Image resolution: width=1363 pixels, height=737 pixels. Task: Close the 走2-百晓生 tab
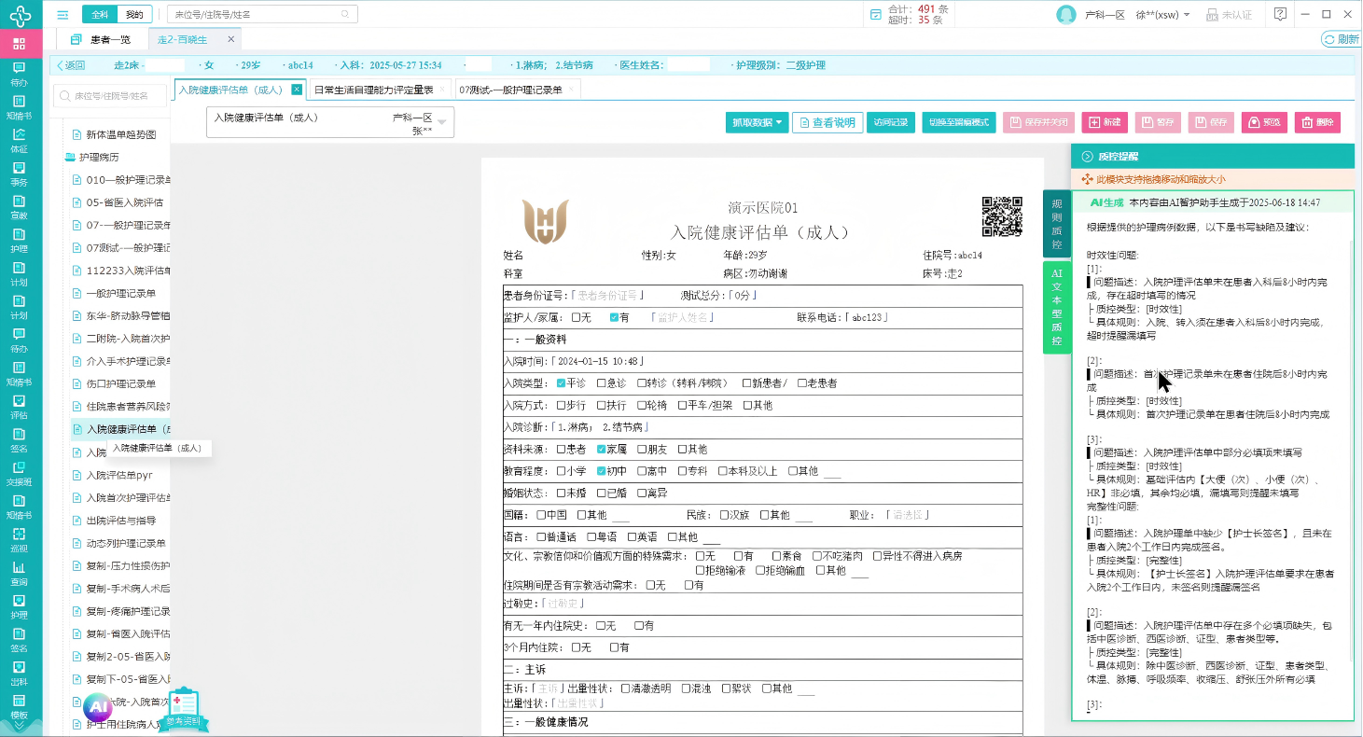coord(231,39)
